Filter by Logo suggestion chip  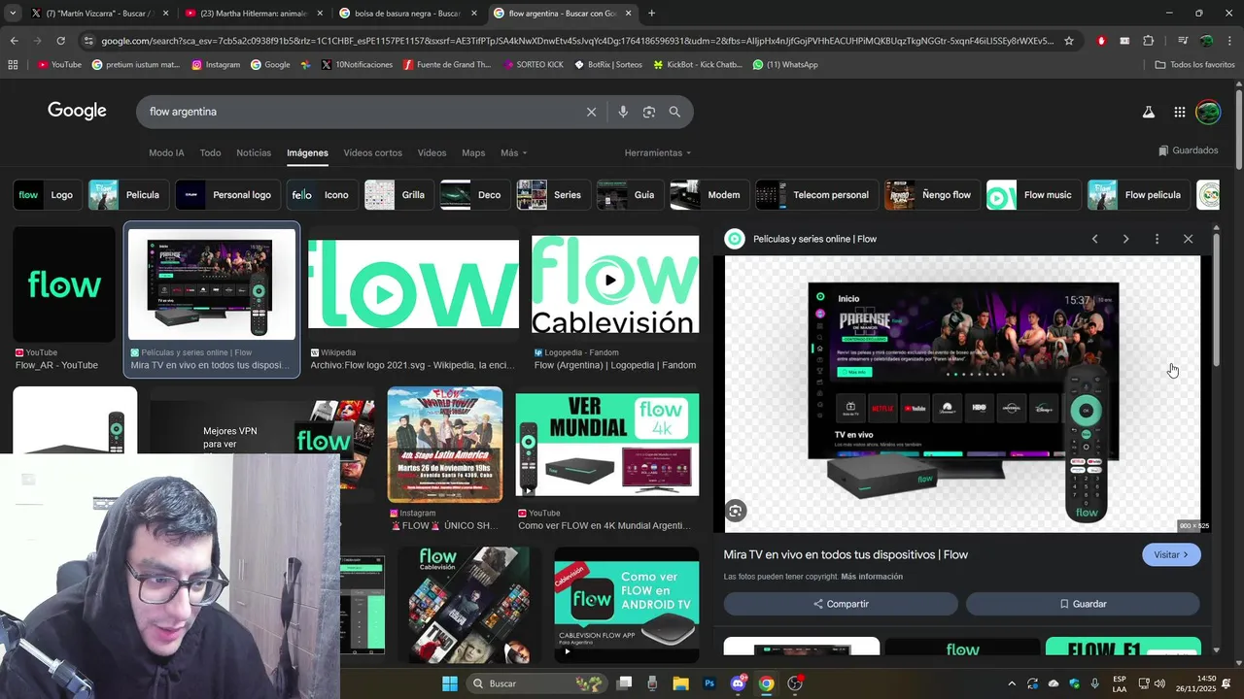point(48,195)
